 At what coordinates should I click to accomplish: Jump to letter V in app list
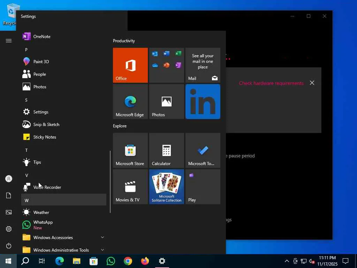click(x=64, y=175)
